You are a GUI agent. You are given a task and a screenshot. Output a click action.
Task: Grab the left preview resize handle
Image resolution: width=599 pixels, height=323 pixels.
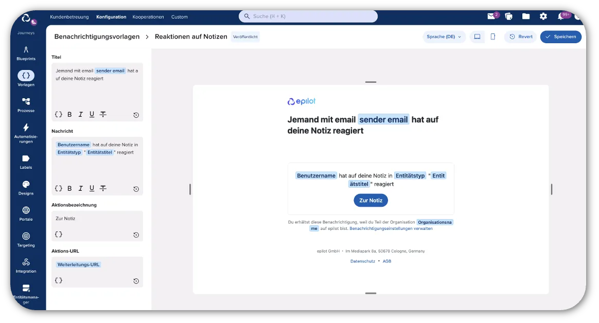pos(190,189)
